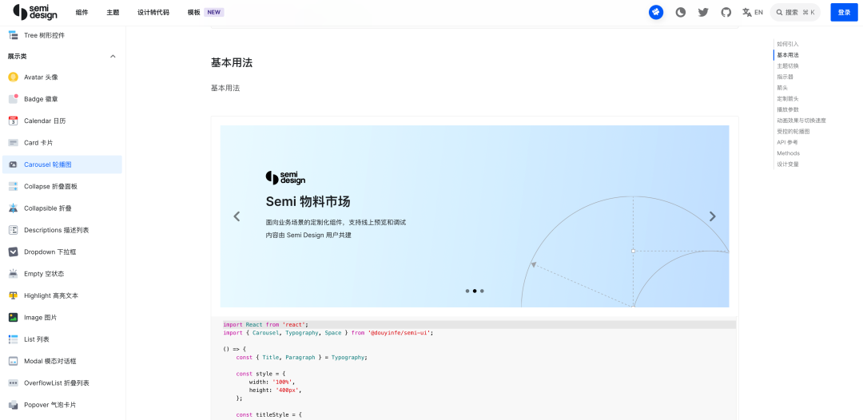The height and width of the screenshot is (420, 863).
Task: Click the 'import React' code line
Action: 479,325
